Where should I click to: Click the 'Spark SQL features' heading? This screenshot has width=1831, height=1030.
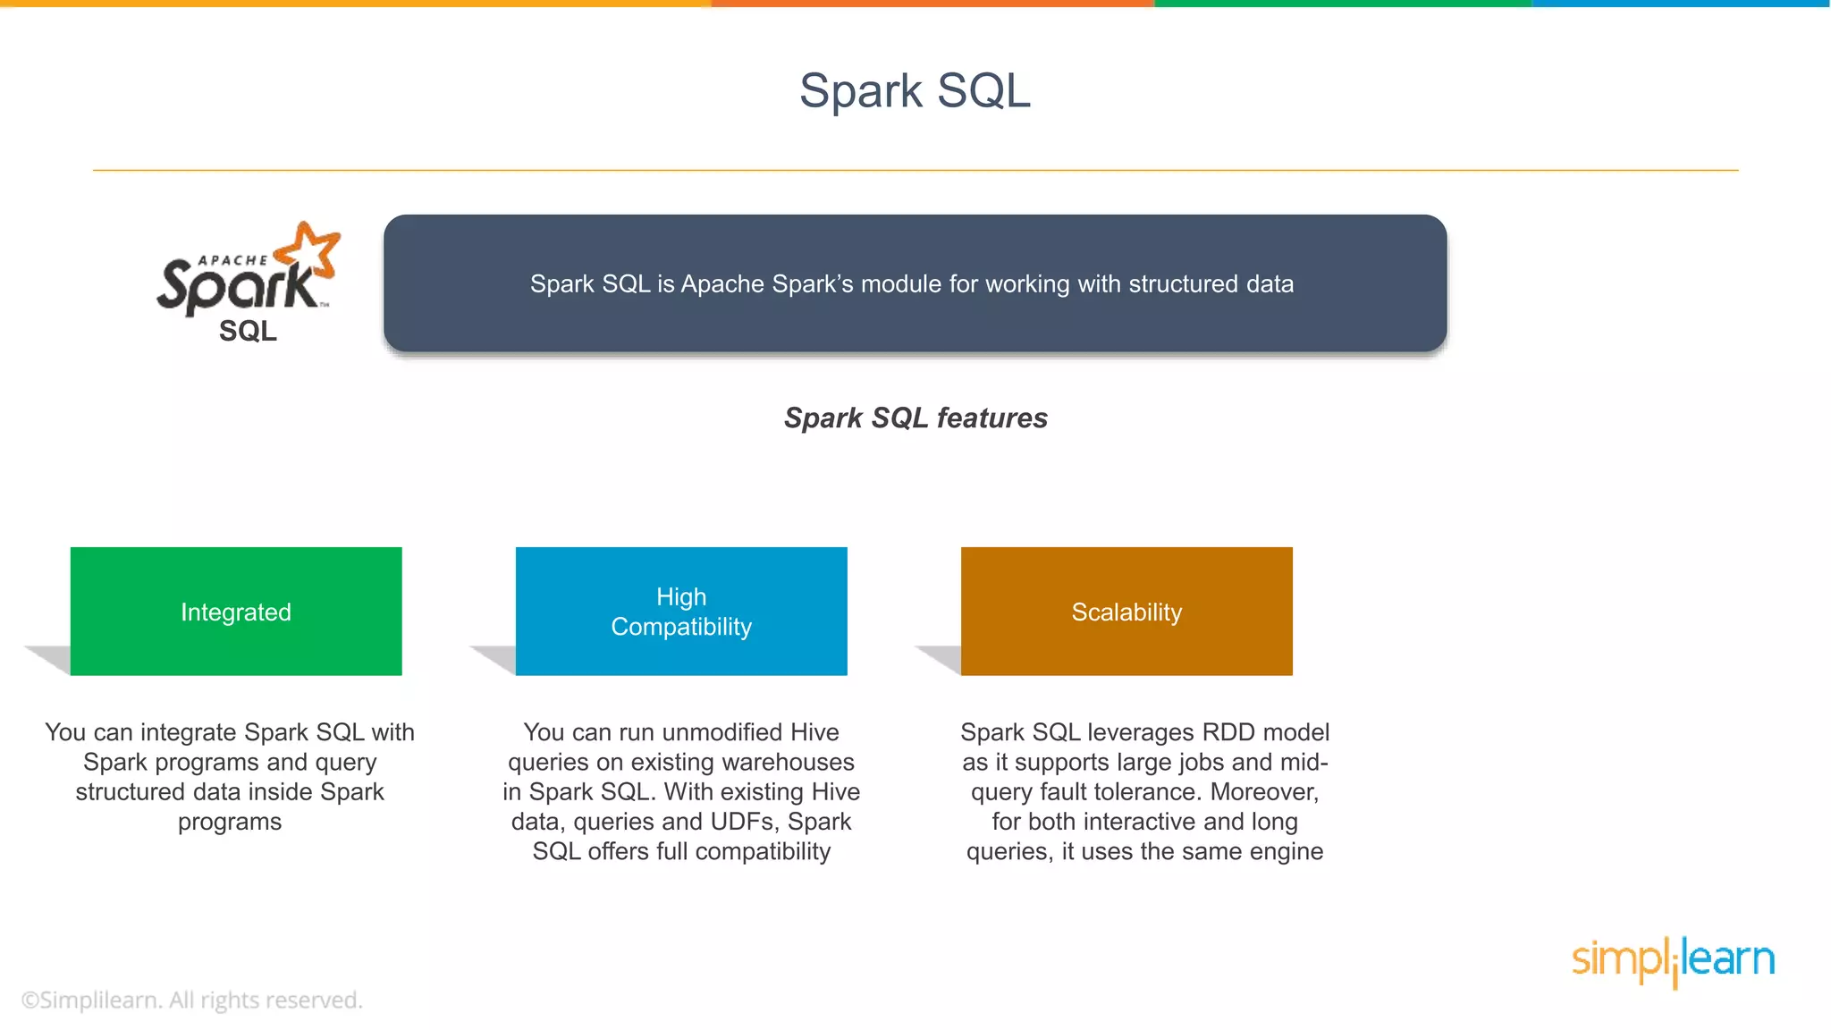(x=915, y=418)
